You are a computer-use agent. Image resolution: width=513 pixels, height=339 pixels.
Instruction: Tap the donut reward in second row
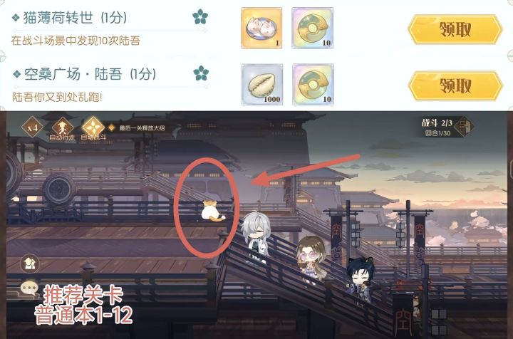tap(313, 84)
